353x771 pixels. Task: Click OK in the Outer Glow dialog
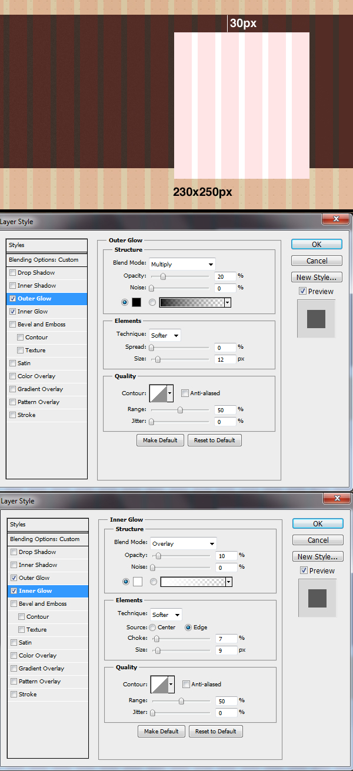317,244
